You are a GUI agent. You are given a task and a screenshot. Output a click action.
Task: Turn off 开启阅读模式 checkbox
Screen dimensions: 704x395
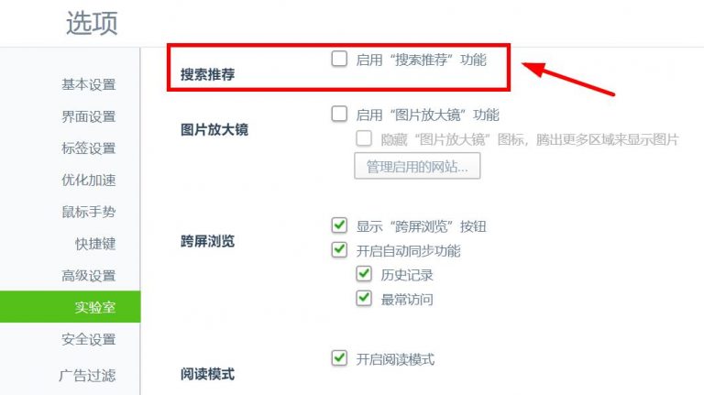339,358
